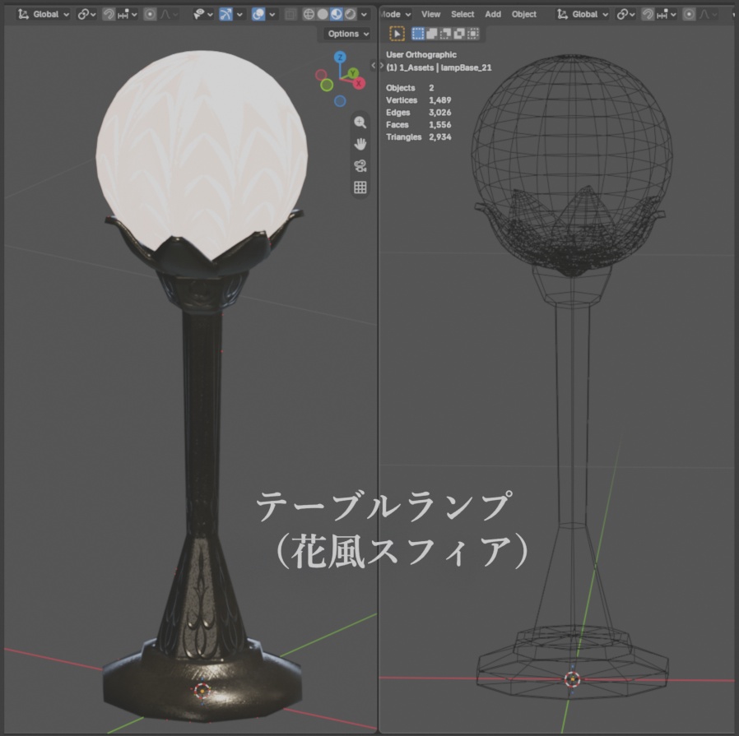Image resolution: width=739 pixels, height=736 pixels.
Task: Open overlays settings dropdown arrow
Action: (272, 14)
